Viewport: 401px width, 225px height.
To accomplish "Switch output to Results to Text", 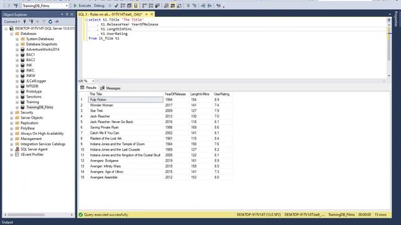I will coord(166,6).
